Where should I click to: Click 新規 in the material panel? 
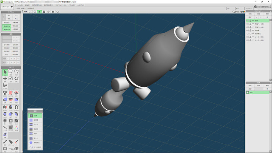pyautogui.click(x=250, y=86)
